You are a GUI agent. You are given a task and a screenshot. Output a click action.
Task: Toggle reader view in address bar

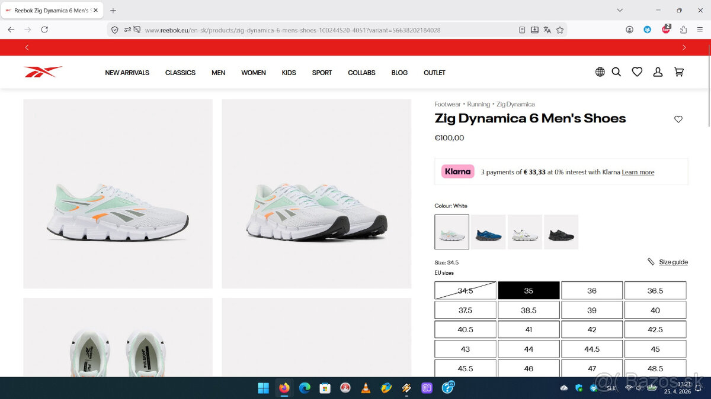click(x=522, y=30)
